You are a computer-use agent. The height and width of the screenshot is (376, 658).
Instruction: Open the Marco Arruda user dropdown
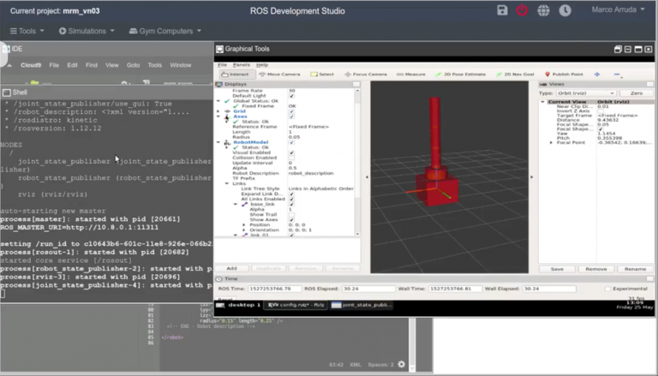coord(618,9)
